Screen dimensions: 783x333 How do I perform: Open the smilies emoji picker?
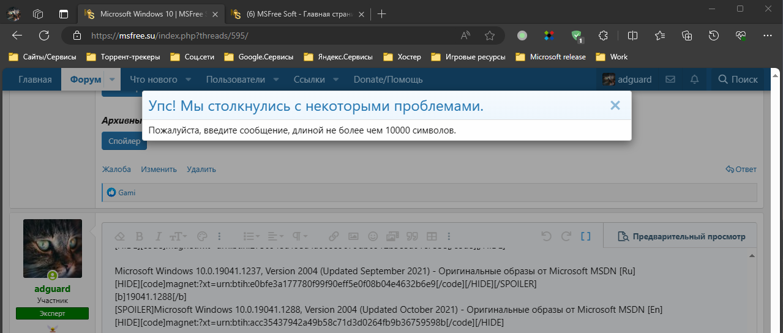click(373, 236)
